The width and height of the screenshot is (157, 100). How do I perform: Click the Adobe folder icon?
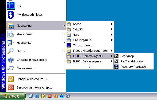(69, 24)
